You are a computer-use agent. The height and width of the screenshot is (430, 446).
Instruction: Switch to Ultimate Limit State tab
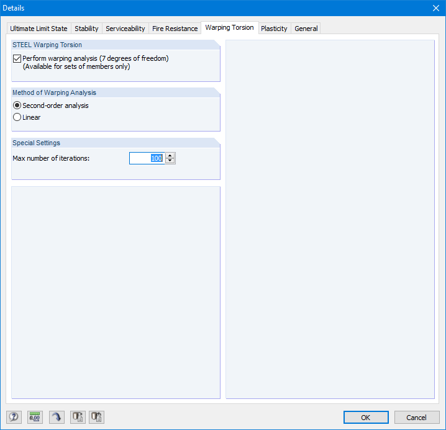39,29
